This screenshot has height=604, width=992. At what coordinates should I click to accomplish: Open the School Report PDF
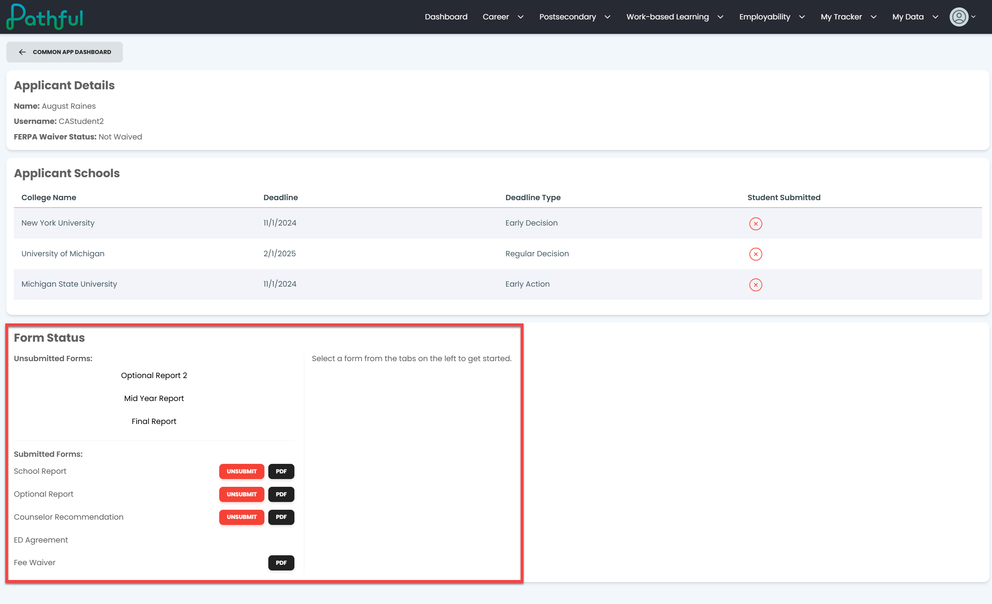coord(281,471)
